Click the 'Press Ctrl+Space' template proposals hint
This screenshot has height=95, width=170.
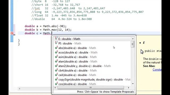pos(105,92)
